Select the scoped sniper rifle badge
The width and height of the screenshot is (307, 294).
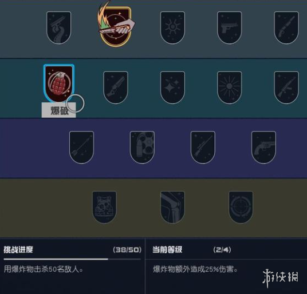click(x=203, y=148)
